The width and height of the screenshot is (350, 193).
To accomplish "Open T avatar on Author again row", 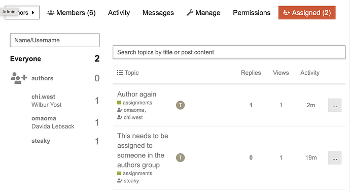I will 181,105.
